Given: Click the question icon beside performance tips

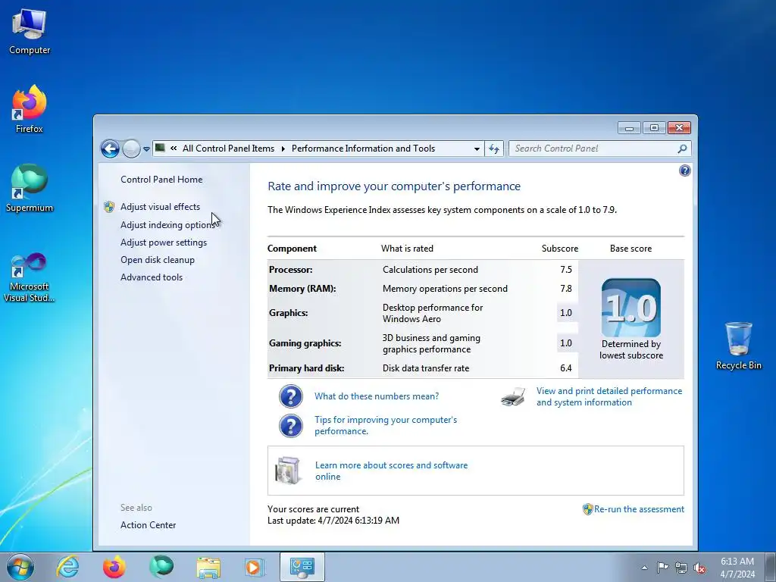Looking at the screenshot, I should click(291, 426).
